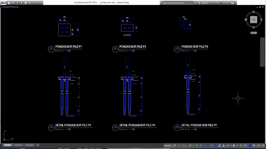Click the E direction on ViewCube compass
The image size is (266, 149).
(x=261, y=20)
